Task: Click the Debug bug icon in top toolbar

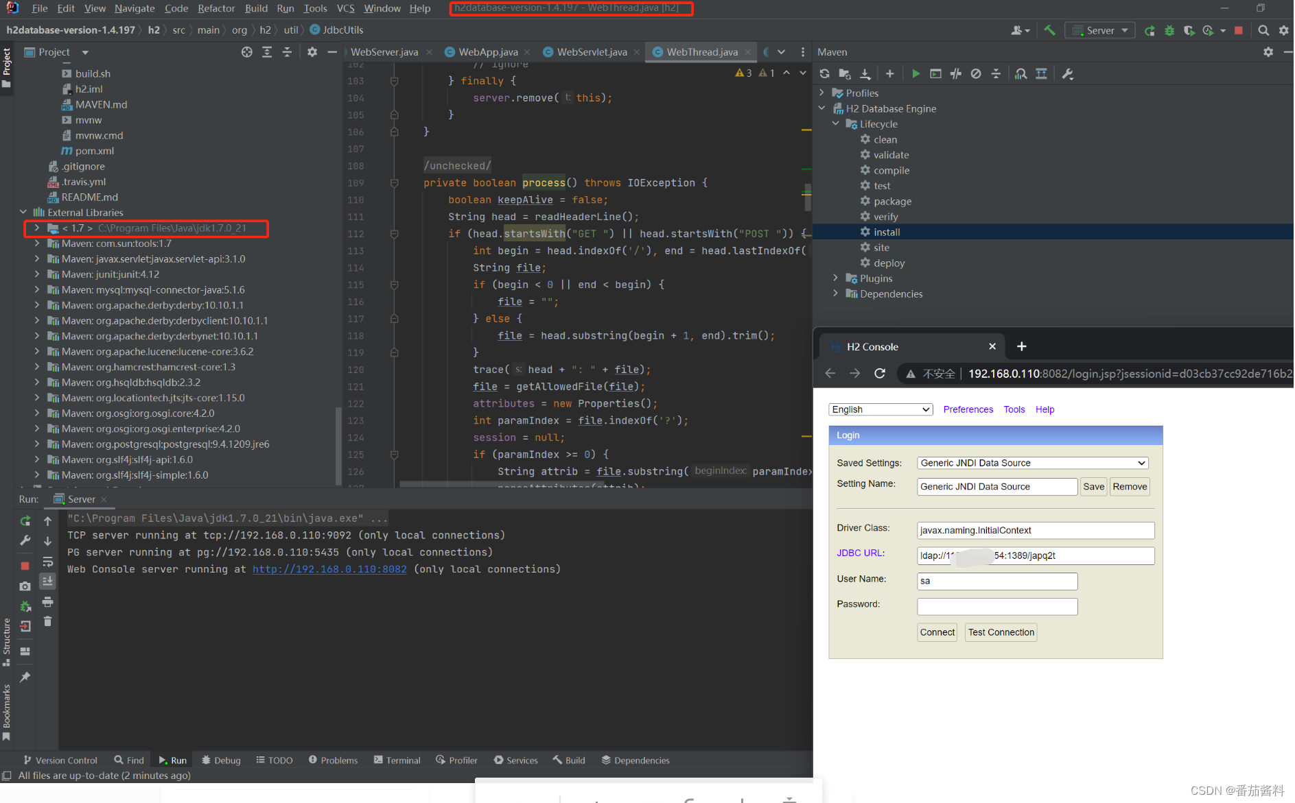Action: tap(1169, 30)
